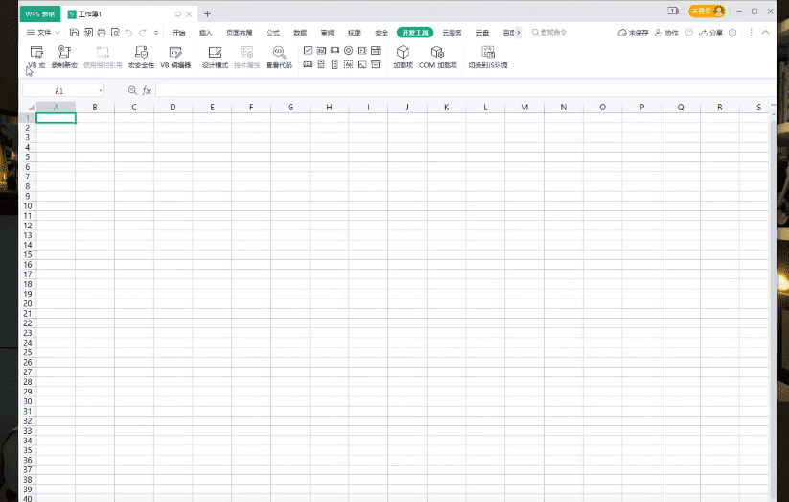Insert a checkbox form control
789x502 pixels.
308,50
